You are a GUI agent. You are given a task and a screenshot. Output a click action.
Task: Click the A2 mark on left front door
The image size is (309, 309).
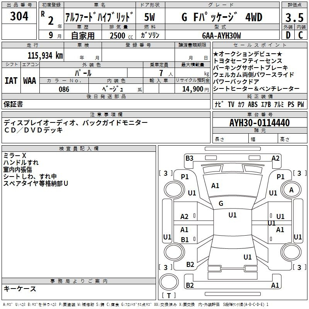[x=185, y=217]
